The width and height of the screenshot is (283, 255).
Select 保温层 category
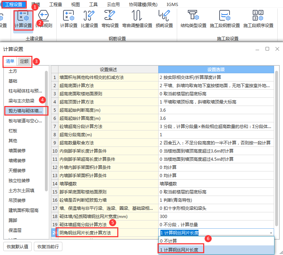point(15,230)
